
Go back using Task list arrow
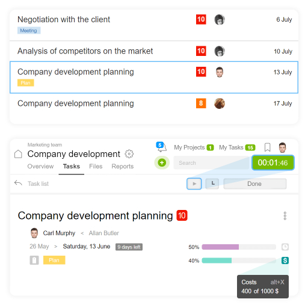pos(18,183)
